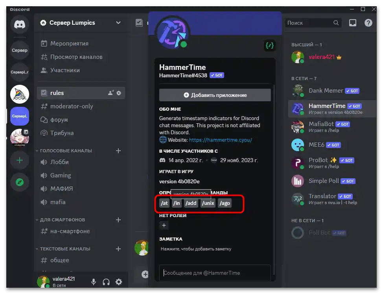Open server menu dropdown for Сервер Lumpics
The width and height of the screenshot is (383, 294).
118,23
